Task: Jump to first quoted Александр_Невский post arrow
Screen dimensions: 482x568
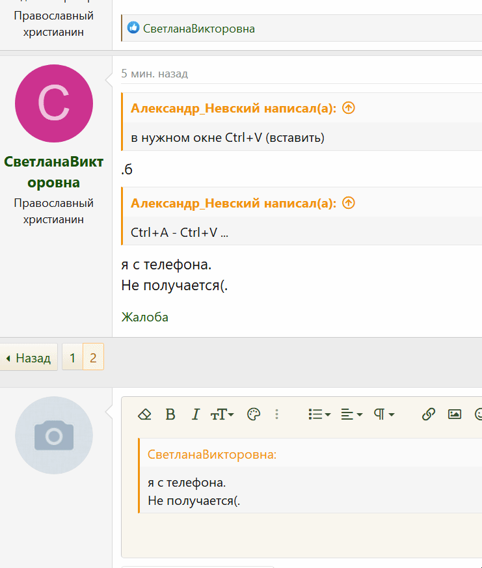Action: 349,108
